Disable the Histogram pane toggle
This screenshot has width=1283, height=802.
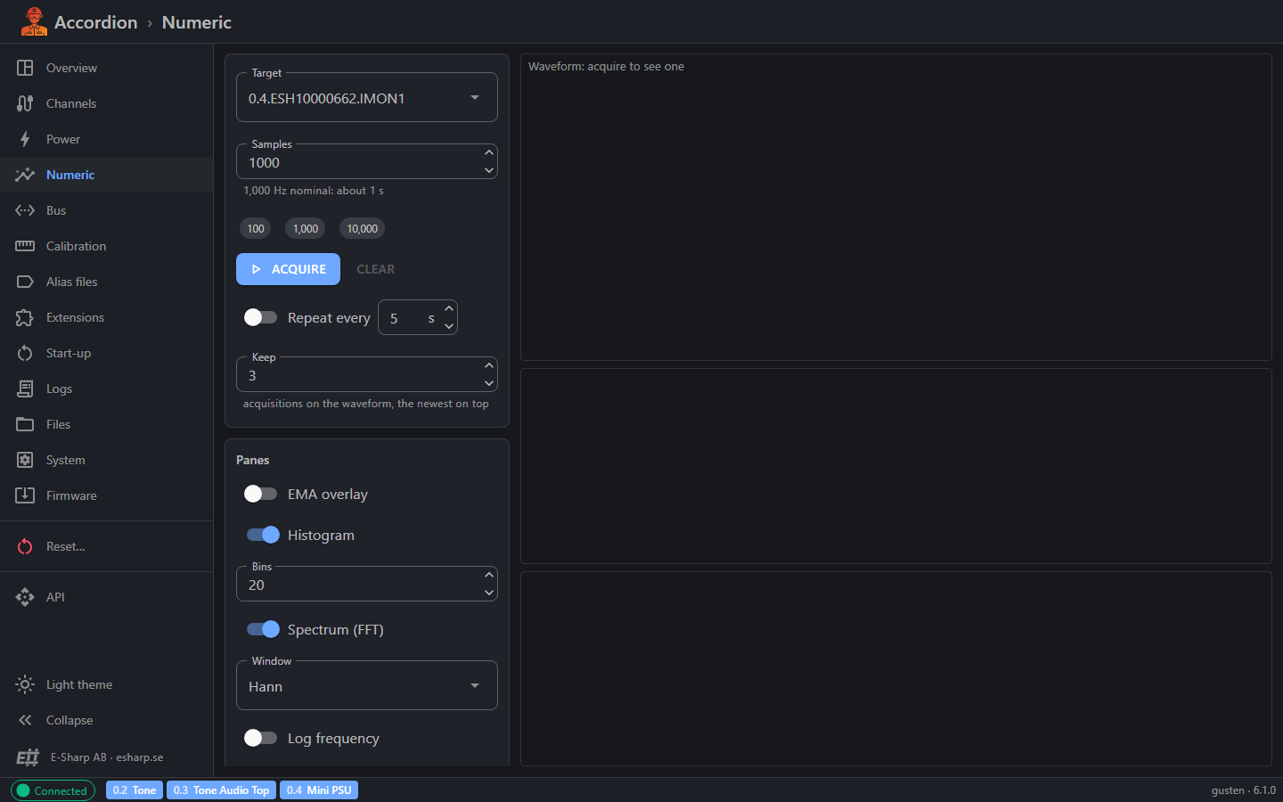coord(263,535)
